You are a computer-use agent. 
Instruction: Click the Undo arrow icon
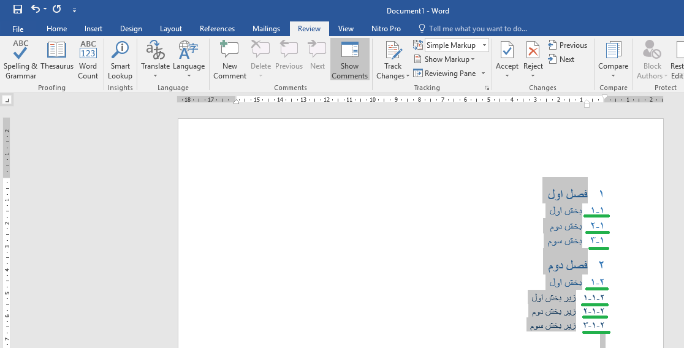(x=36, y=10)
